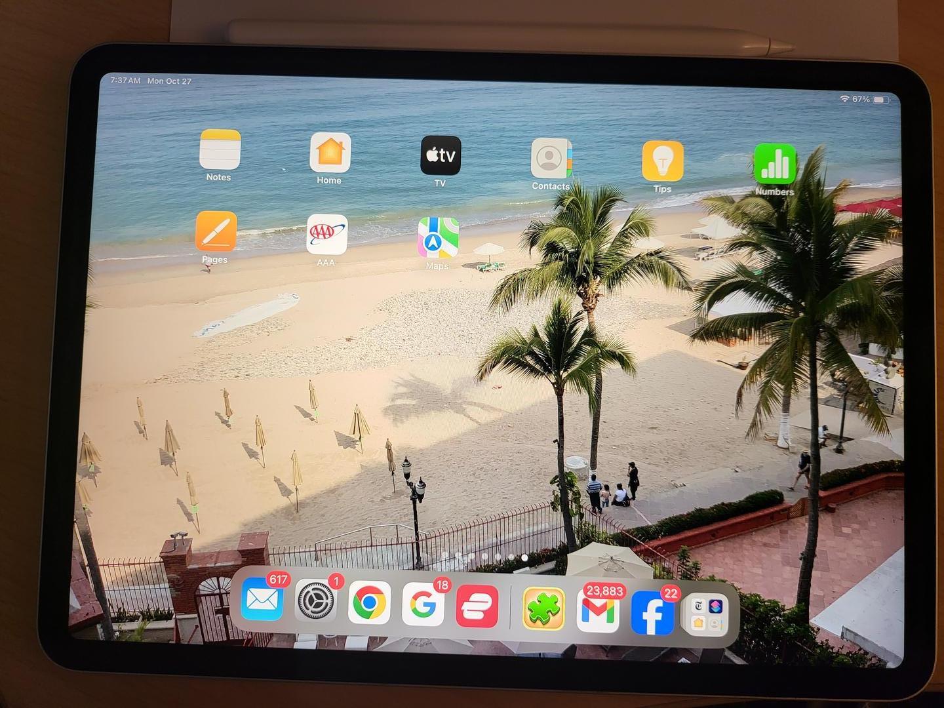
Task: Tap the home screen page dots
Action: (485, 557)
